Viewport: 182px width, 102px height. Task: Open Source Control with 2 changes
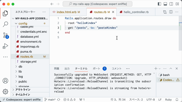tap(5, 35)
